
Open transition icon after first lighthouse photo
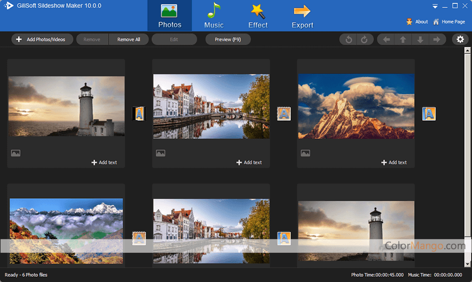click(x=139, y=113)
